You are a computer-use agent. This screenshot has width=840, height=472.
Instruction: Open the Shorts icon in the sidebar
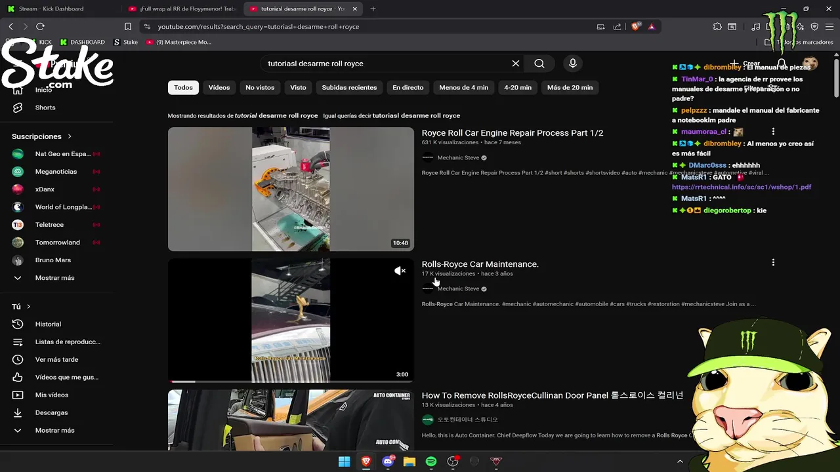pyautogui.click(x=18, y=108)
